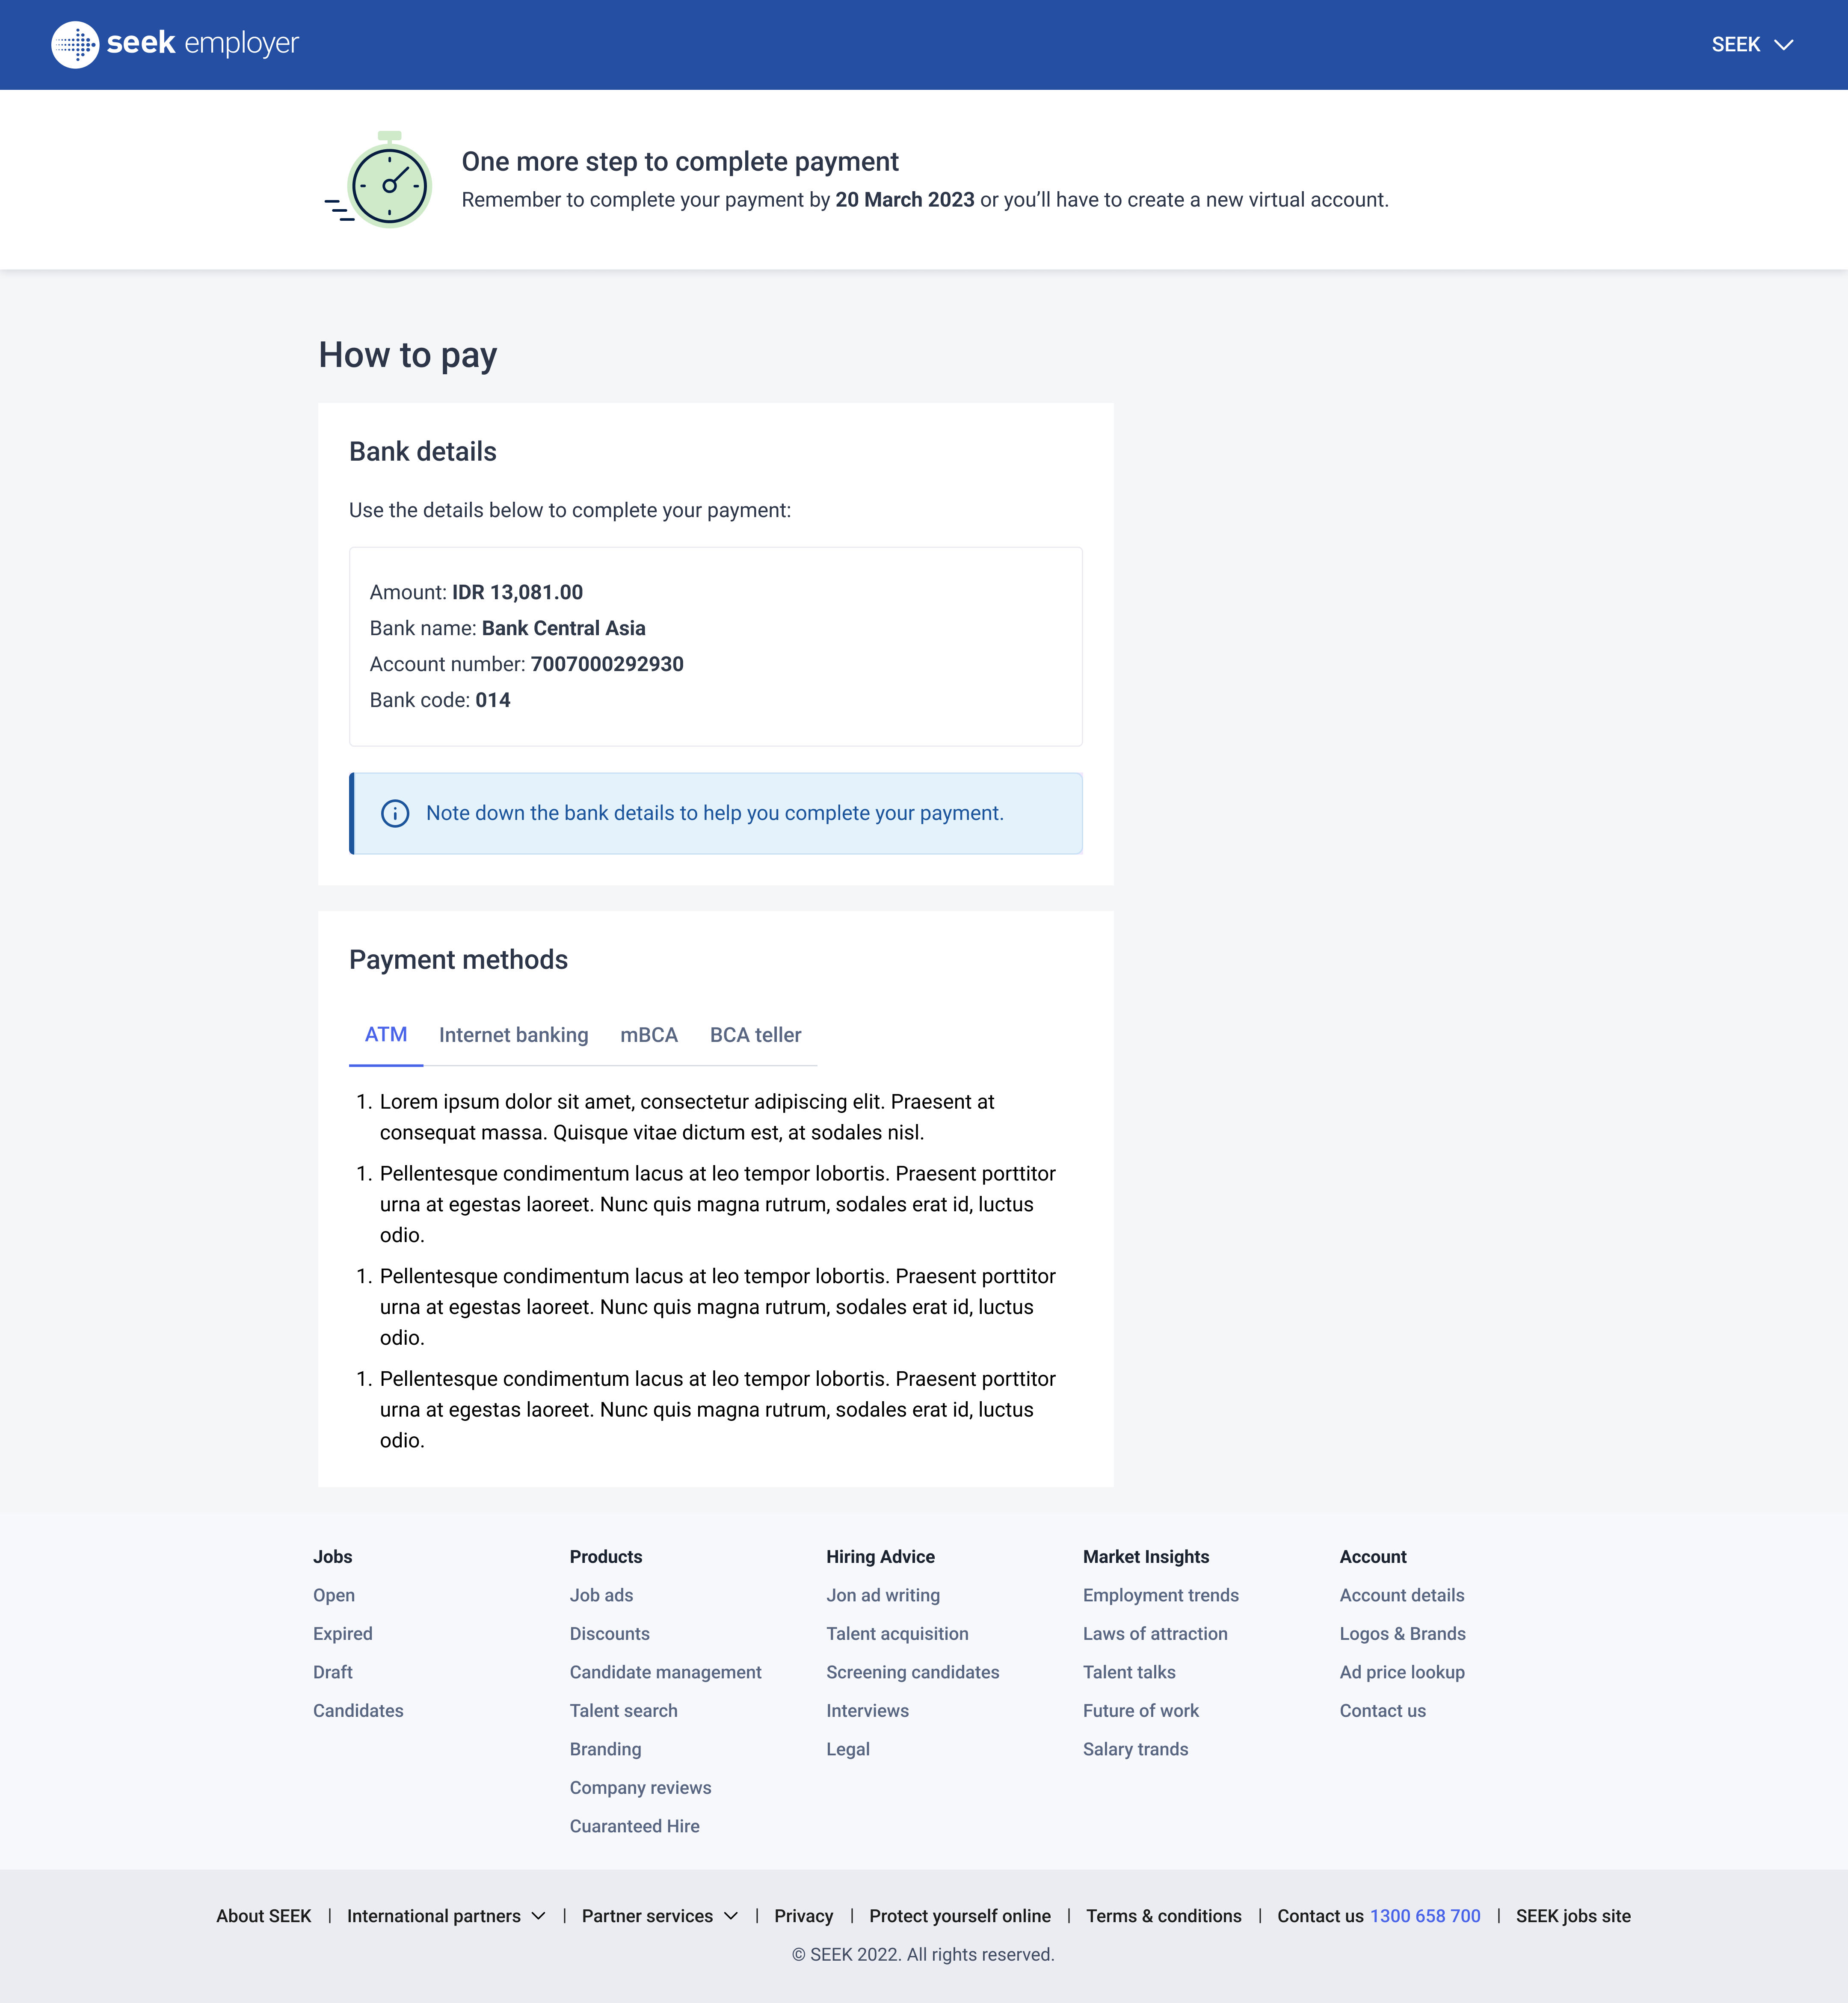This screenshot has height=2003, width=1848.
Task: Call the 1300 658 700 contact number
Action: [1424, 1916]
